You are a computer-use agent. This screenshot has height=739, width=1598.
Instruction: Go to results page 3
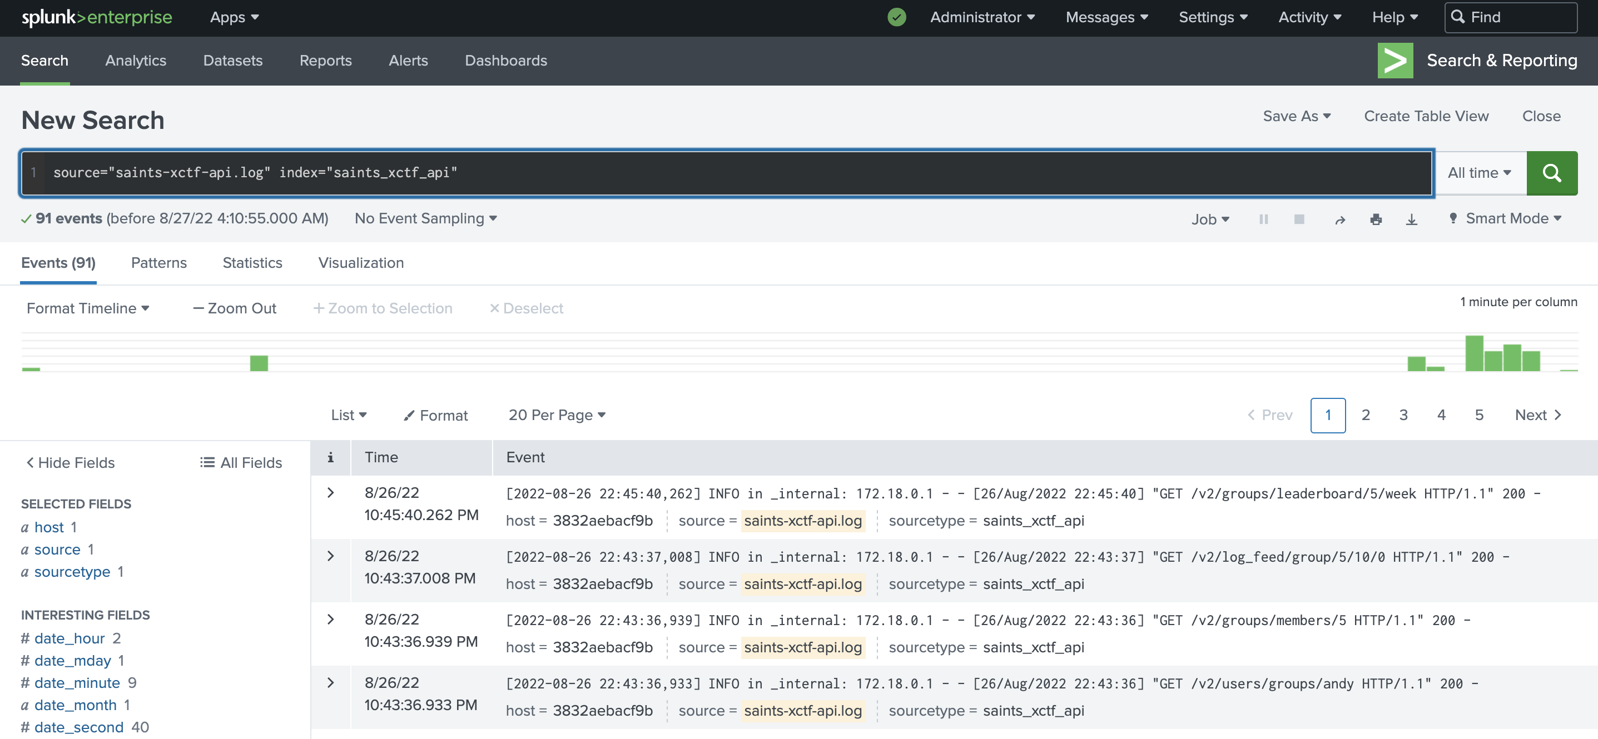1403,415
